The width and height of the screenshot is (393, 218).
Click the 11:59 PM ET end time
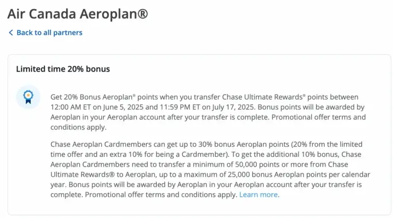point(180,107)
